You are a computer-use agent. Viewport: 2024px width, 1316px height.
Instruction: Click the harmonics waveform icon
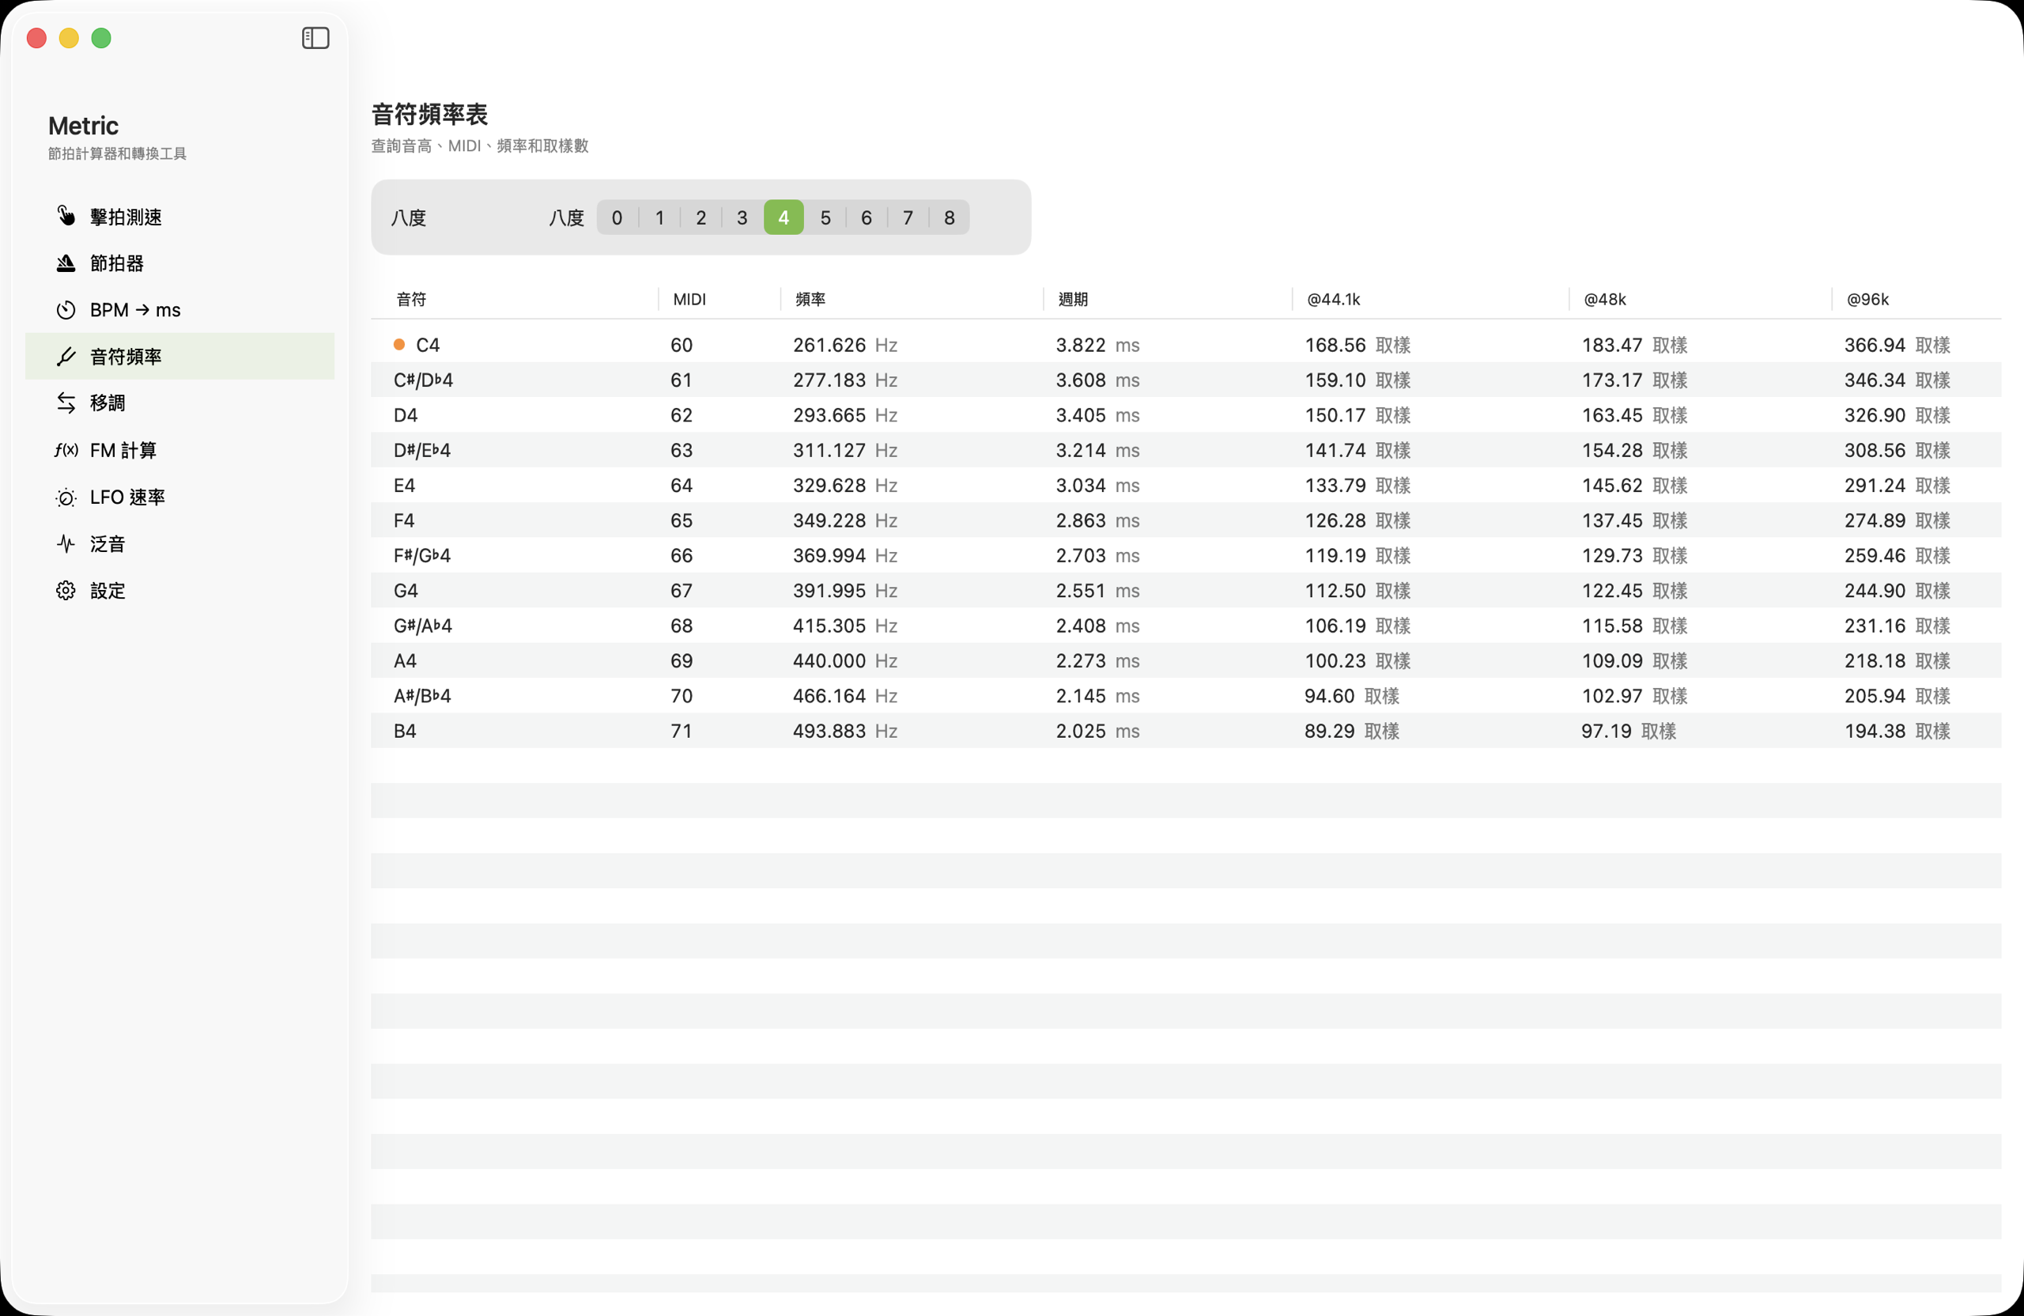click(x=66, y=543)
